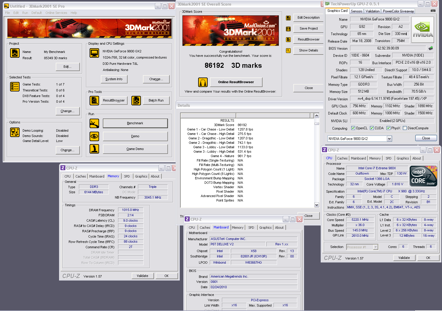Open the Help menu in 3DMark2001
Image resolution: width=442 pixels, height=311 pixels.
[x=74, y=13]
